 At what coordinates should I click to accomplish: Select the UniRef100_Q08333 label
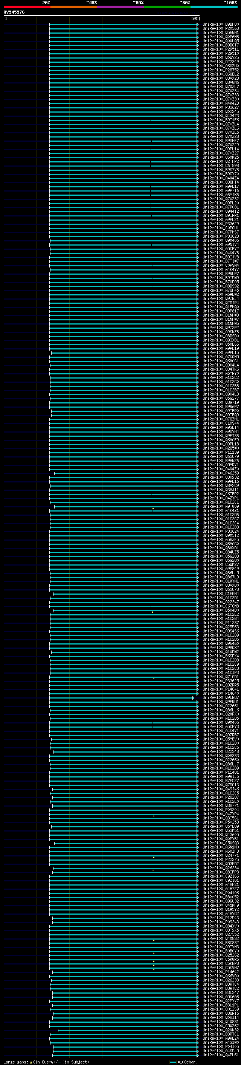click(221, 756)
